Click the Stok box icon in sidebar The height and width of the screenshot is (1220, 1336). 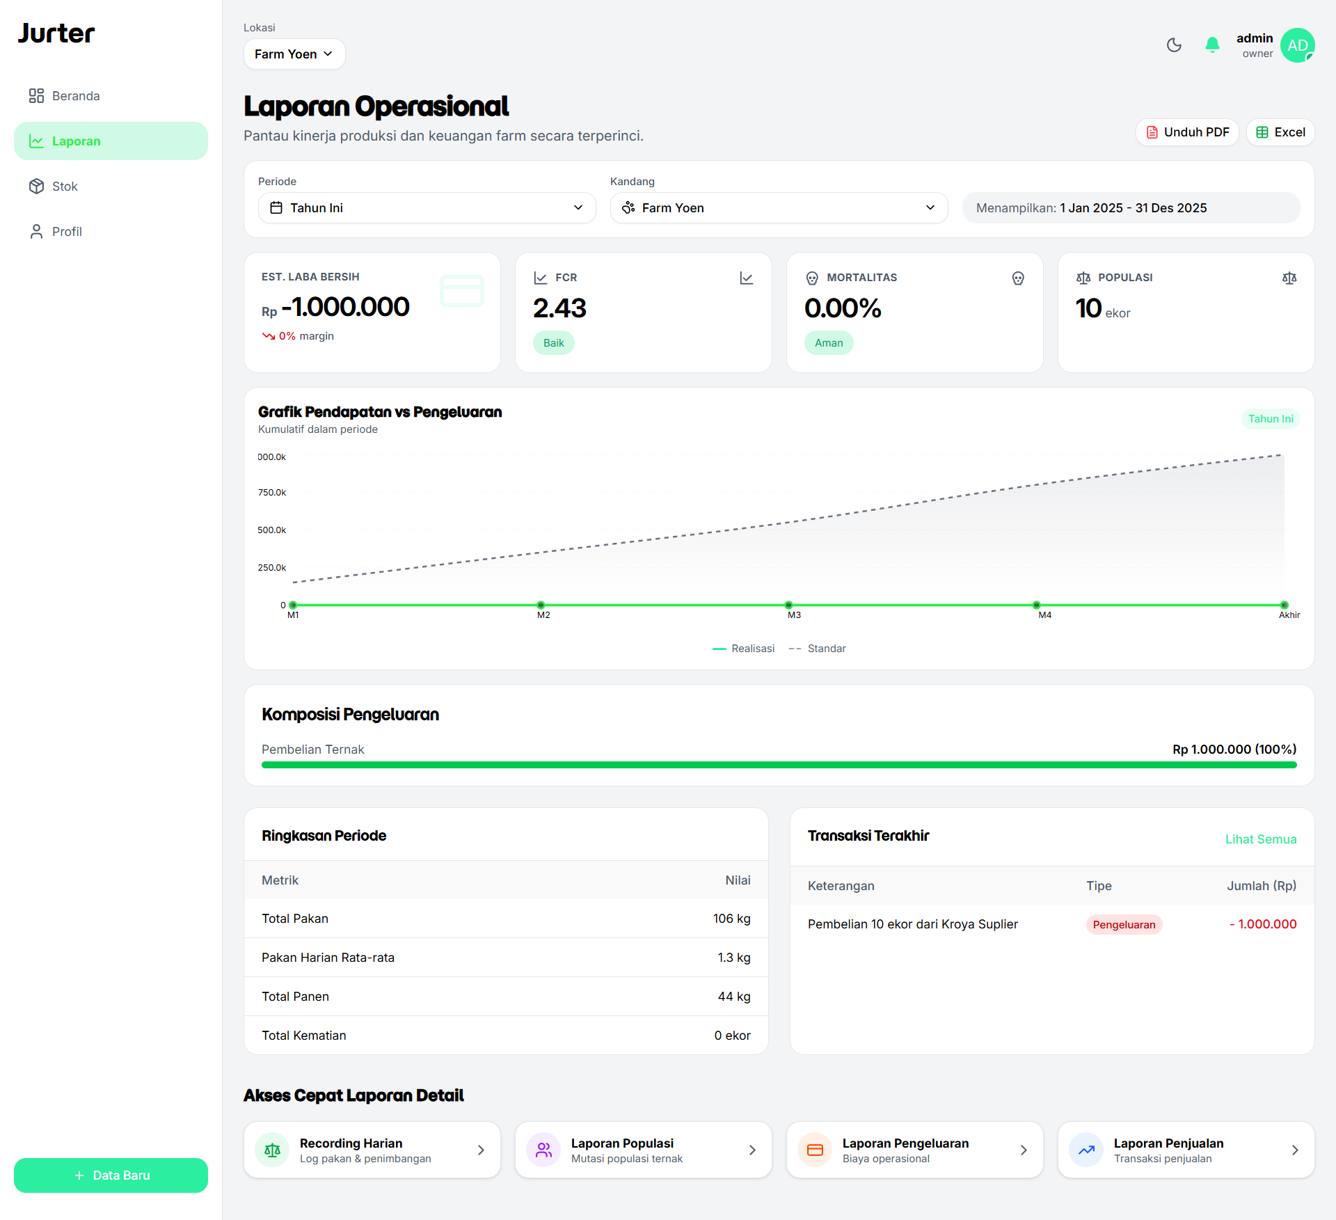click(x=36, y=186)
